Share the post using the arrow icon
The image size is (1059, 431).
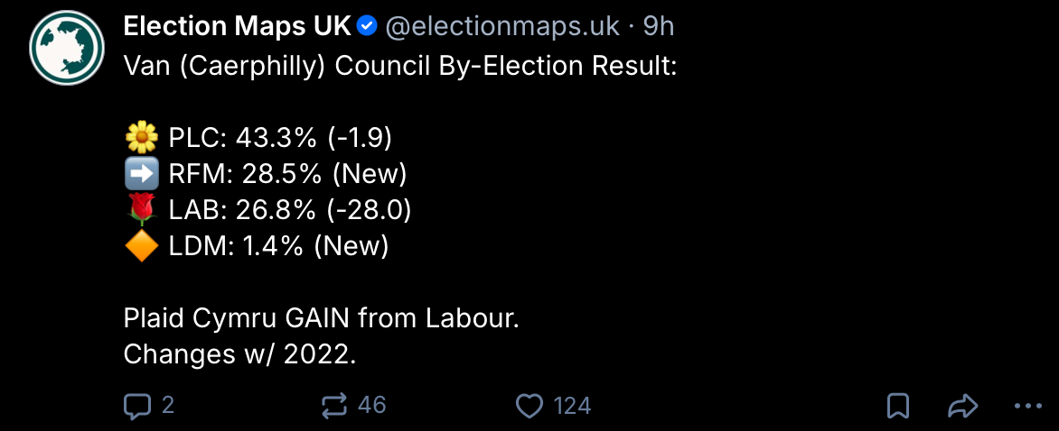(x=963, y=406)
